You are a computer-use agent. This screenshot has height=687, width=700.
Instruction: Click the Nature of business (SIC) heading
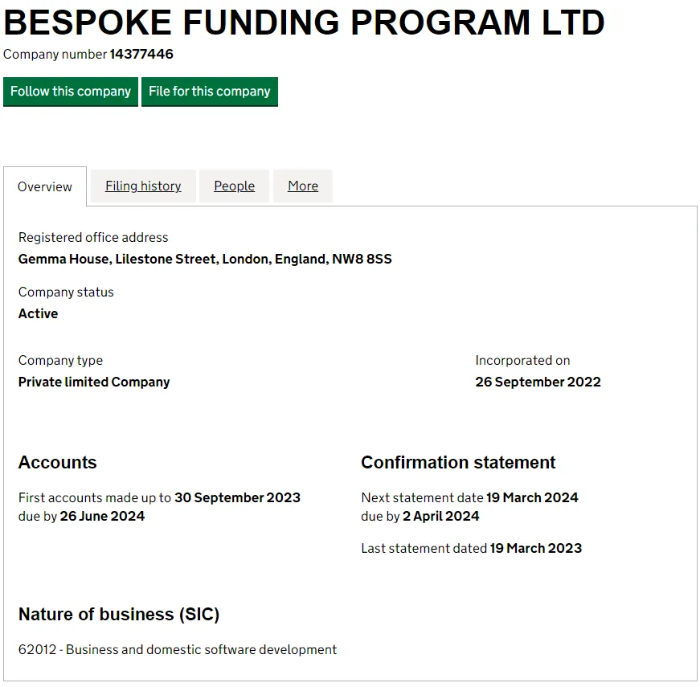click(x=117, y=614)
